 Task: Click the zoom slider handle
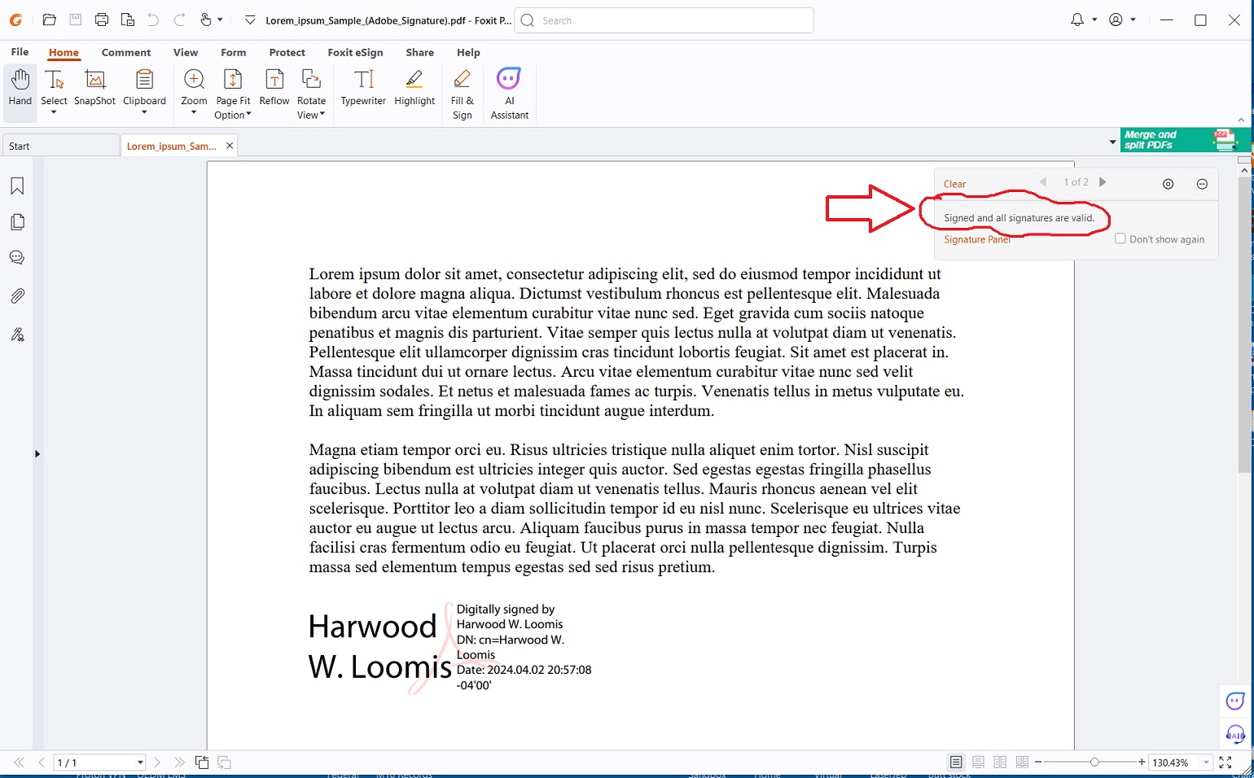[1094, 763]
